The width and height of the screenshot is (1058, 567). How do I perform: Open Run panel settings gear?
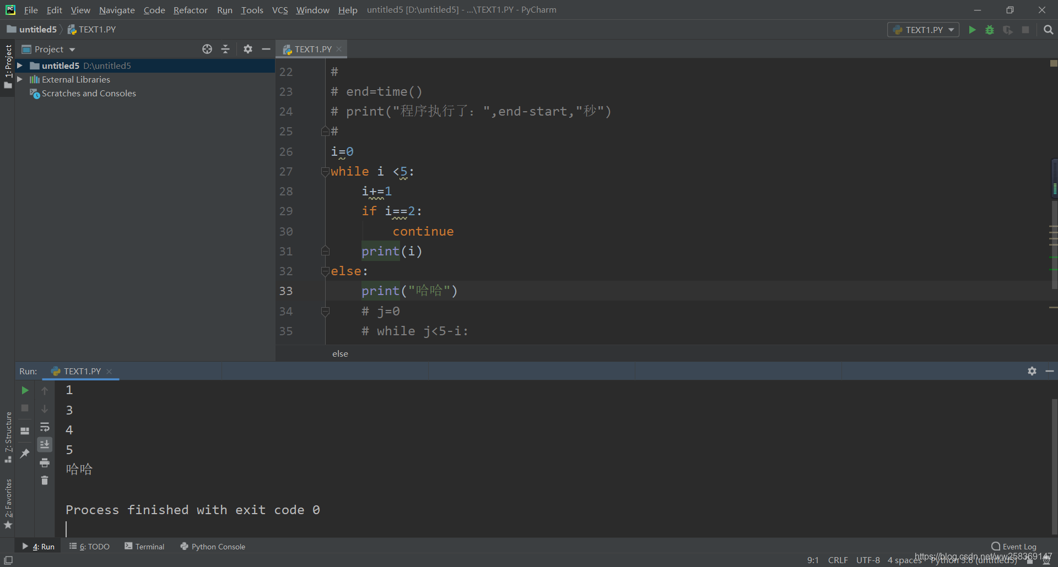(1032, 371)
